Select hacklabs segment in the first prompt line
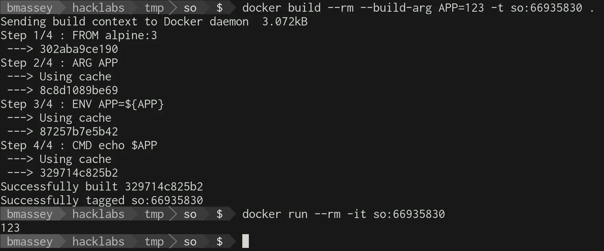The height and width of the screenshot is (251, 604). point(98,8)
